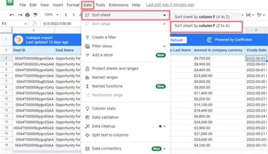Image resolution: width=268 pixels, height=154 pixels.
Task: Select the column A header
Action: tap(34, 30)
